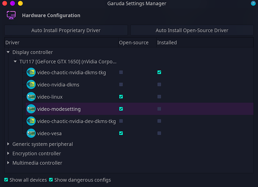
Task: Click the Driver column header
Action: click(61, 43)
